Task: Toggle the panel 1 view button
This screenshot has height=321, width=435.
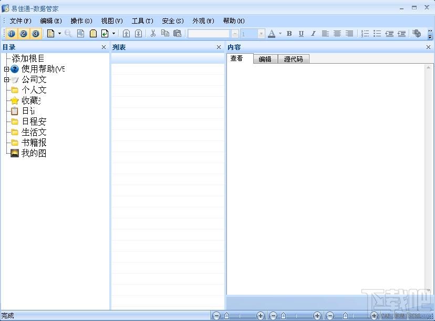Action: tap(12, 34)
